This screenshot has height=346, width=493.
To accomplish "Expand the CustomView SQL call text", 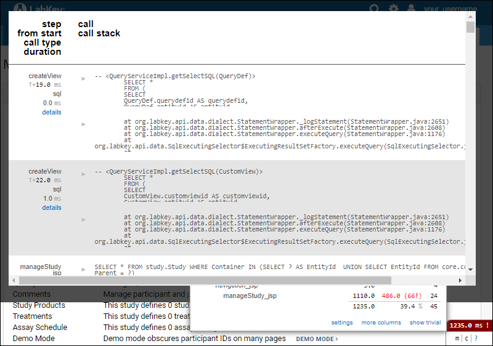I will tap(83, 174).
